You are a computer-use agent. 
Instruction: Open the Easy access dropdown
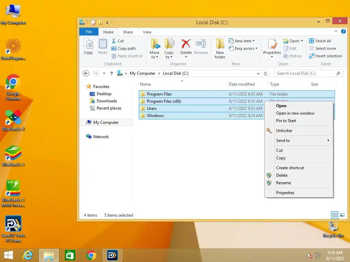pyautogui.click(x=243, y=48)
